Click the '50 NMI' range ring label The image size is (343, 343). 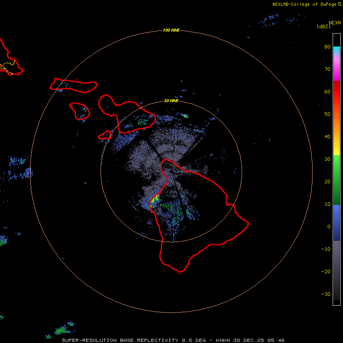171,101
